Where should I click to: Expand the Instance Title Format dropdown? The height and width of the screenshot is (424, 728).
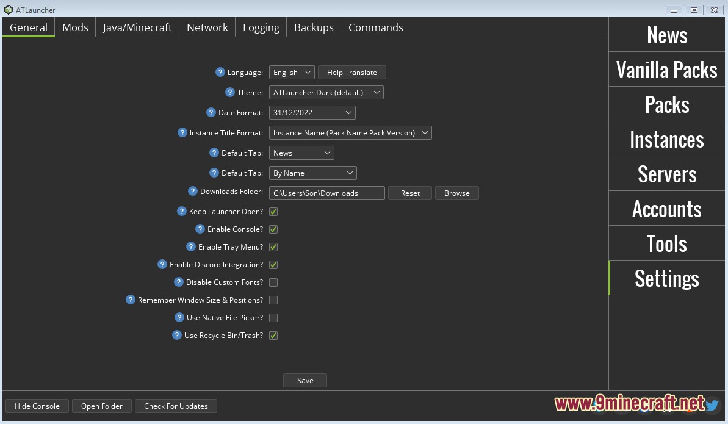(x=350, y=133)
